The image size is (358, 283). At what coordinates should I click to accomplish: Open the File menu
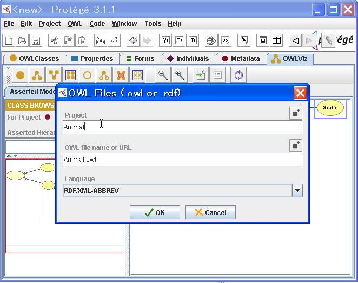pyautogui.click(x=9, y=23)
